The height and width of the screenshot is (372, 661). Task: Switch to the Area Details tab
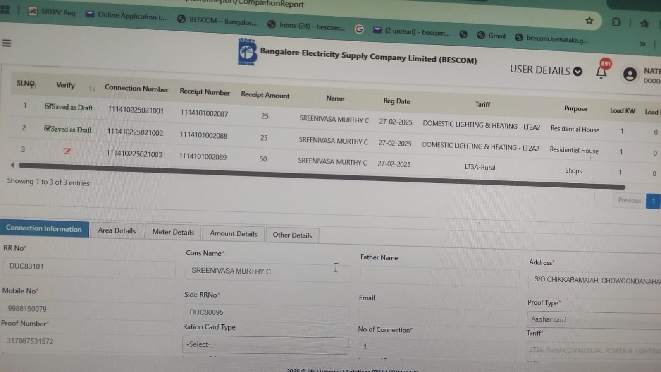click(117, 231)
